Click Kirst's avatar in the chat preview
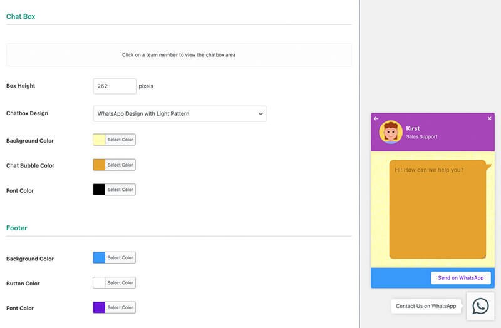The height and width of the screenshot is (328, 501). tap(390, 132)
